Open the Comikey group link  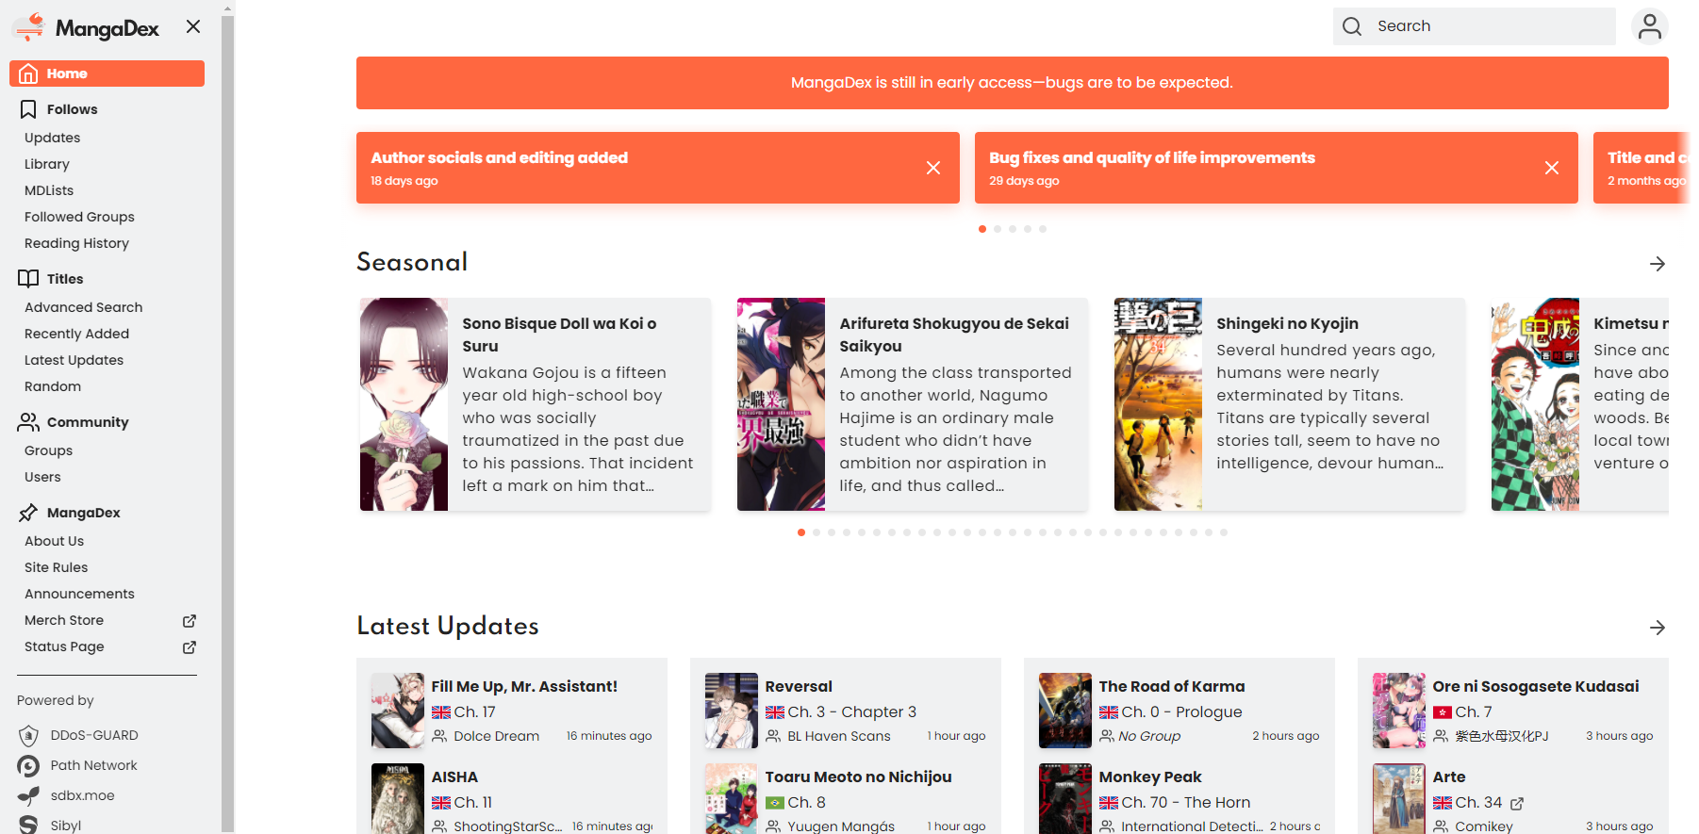coord(1484,826)
